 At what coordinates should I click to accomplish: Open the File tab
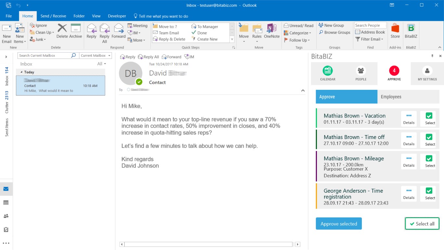pyautogui.click(x=9, y=16)
